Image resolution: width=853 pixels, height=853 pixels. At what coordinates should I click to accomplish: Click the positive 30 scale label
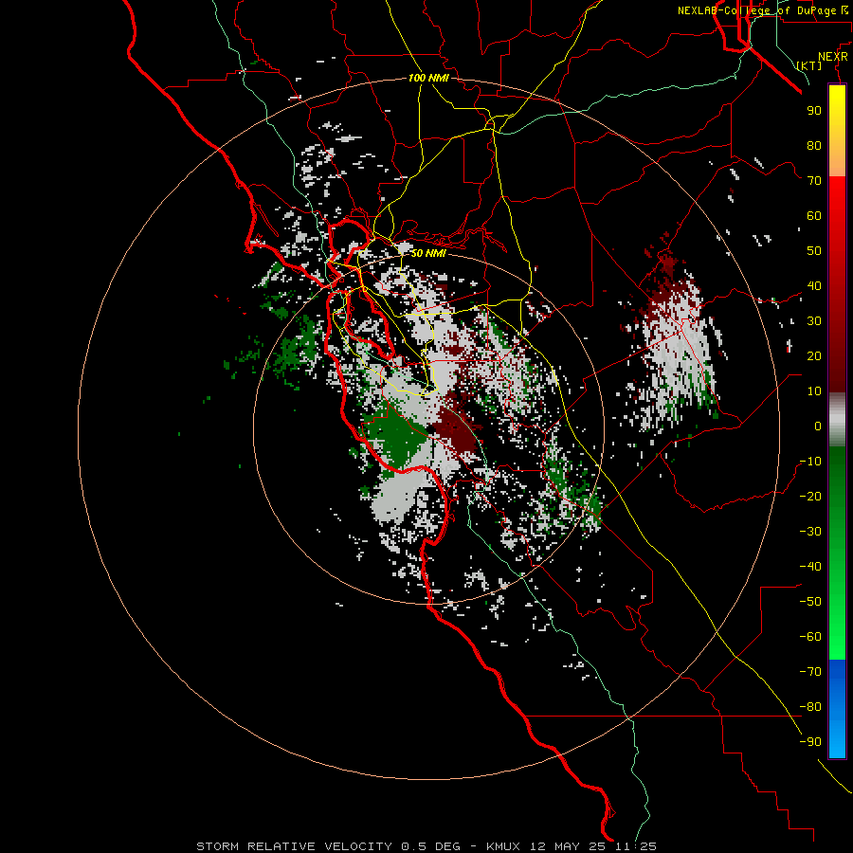click(814, 321)
